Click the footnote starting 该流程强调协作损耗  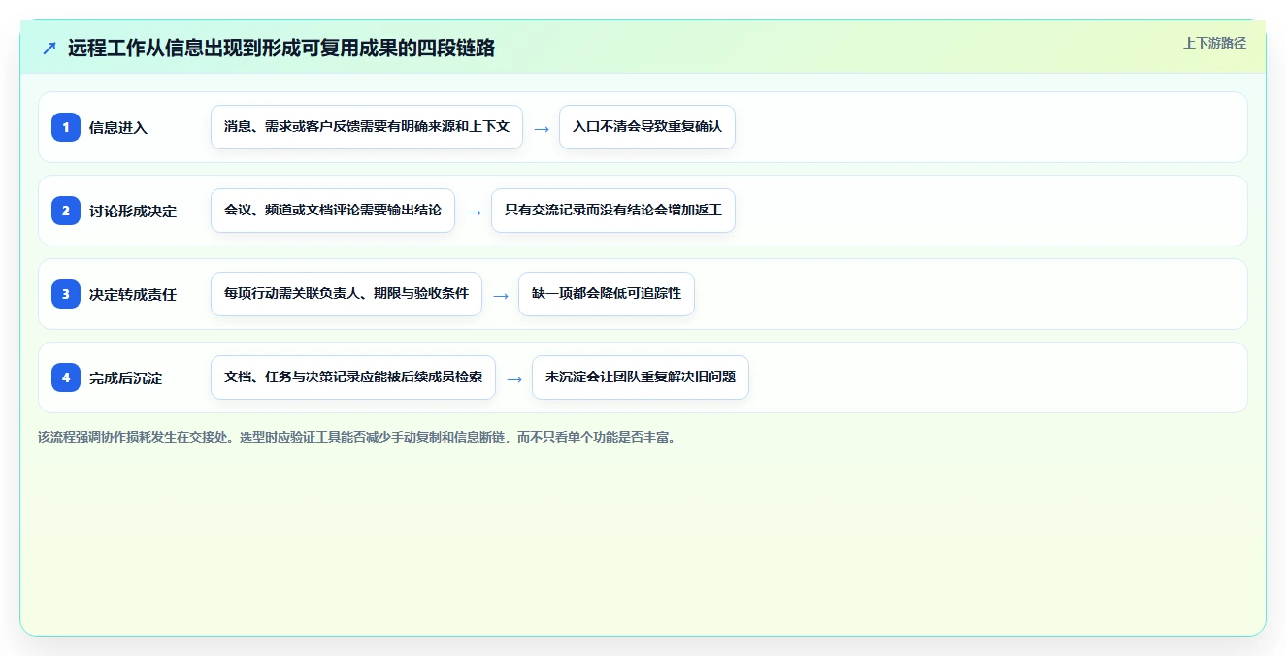click(x=357, y=437)
